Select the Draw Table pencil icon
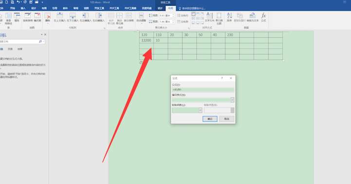Image resolution: width=351 pixels, height=184 pixels. (28, 17)
